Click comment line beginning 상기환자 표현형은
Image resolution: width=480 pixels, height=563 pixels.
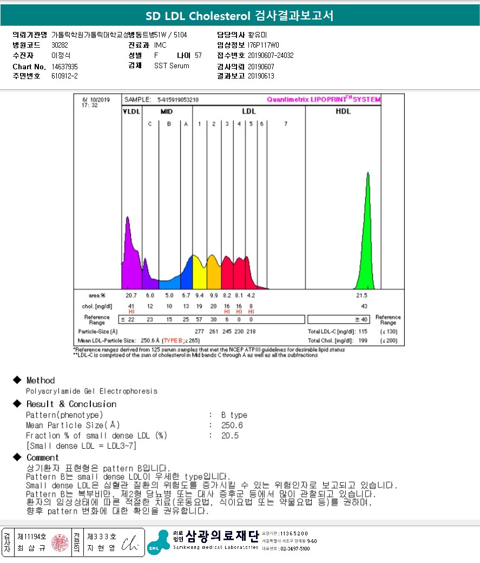pos(98,468)
